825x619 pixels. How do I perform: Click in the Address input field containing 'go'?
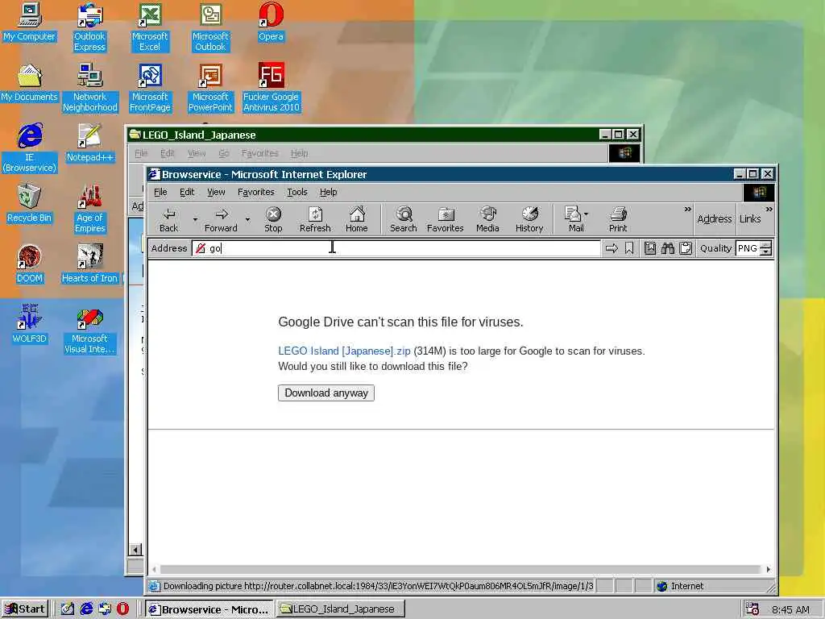(x=396, y=248)
